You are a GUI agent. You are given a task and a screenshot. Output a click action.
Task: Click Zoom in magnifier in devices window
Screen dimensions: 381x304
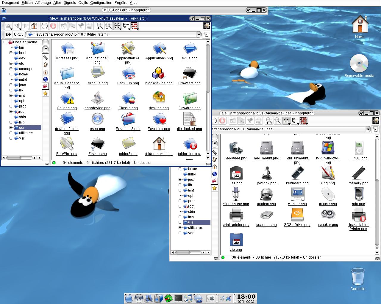[x=269, y=121]
